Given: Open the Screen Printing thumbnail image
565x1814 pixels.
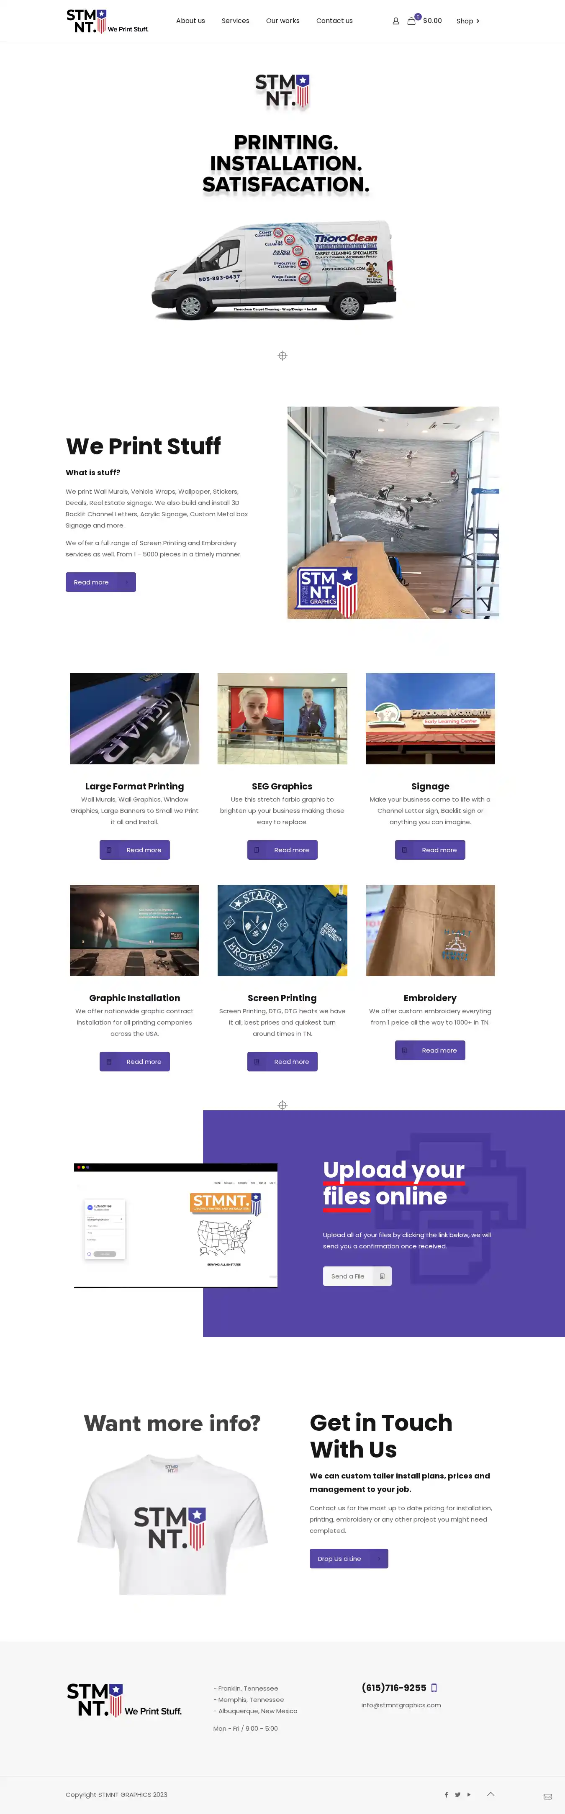Looking at the screenshot, I should click(282, 930).
